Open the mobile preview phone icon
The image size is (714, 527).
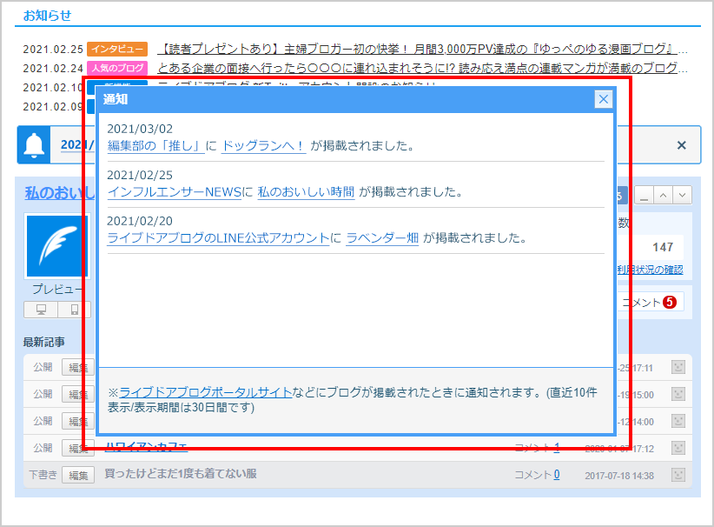[x=74, y=310]
